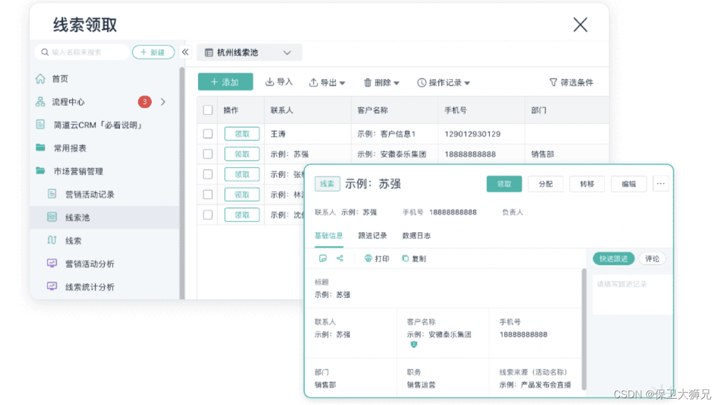
Task: Switch to the 基础信息 tab
Action: tap(329, 235)
